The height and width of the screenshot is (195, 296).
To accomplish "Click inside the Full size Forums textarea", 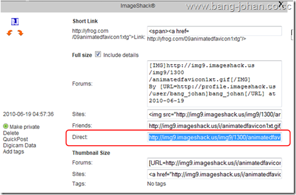I will point(214,83).
